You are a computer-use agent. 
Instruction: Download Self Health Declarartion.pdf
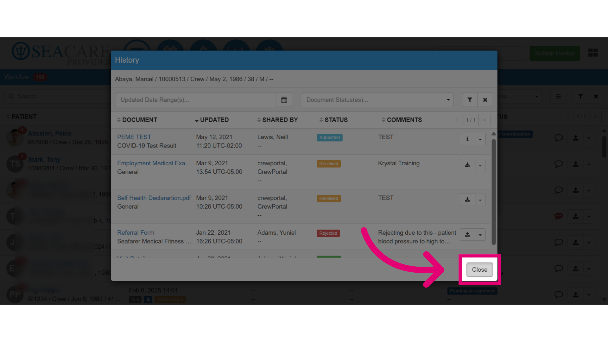467,200
